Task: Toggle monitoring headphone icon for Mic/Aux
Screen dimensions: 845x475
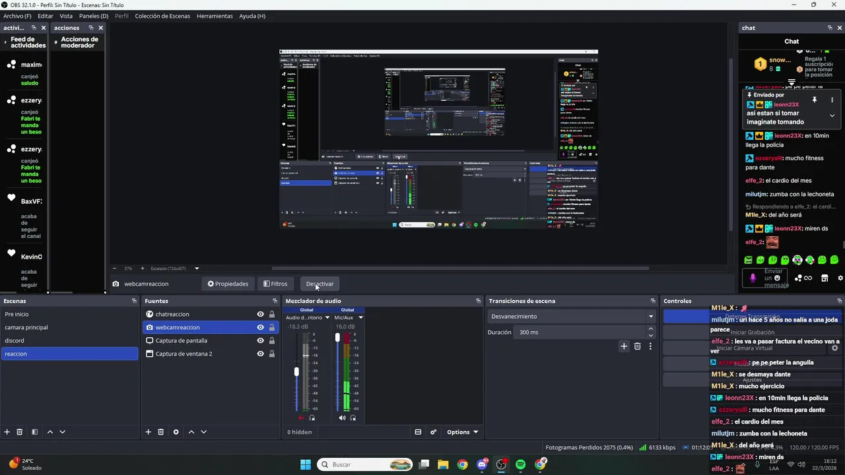Action: (353, 418)
